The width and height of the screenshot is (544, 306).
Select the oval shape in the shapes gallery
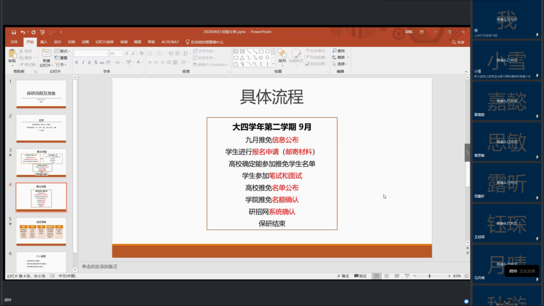(267, 52)
